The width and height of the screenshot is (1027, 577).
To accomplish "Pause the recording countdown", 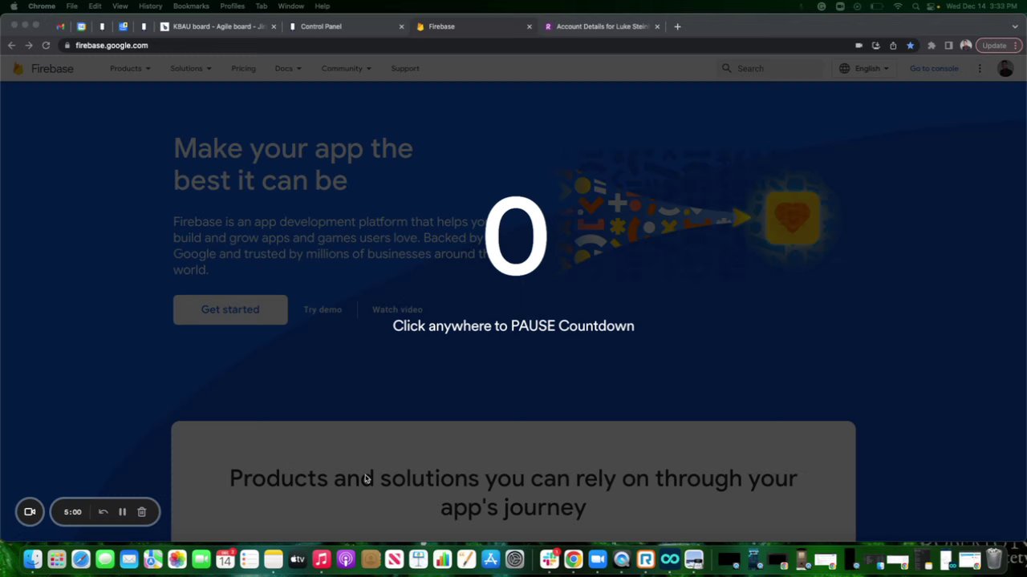I will [x=122, y=512].
